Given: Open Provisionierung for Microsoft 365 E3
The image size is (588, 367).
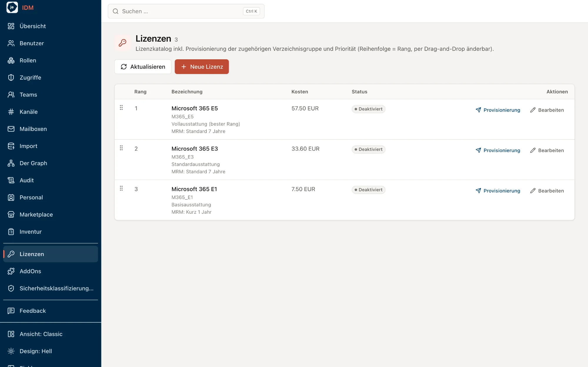Looking at the screenshot, I should pos(498,150).
